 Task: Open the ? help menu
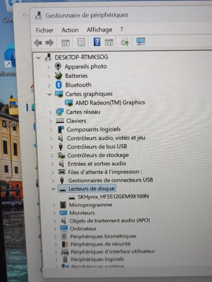[x=122, y=29]
